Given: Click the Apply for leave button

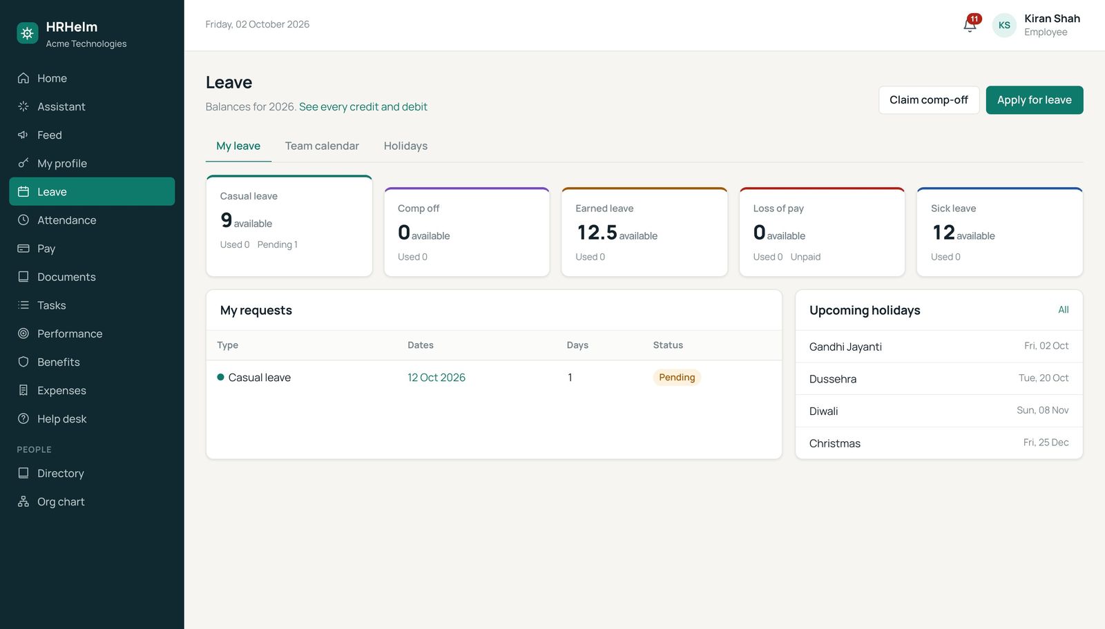Looking at the screenshot, I should click(x=1034, y=100).
